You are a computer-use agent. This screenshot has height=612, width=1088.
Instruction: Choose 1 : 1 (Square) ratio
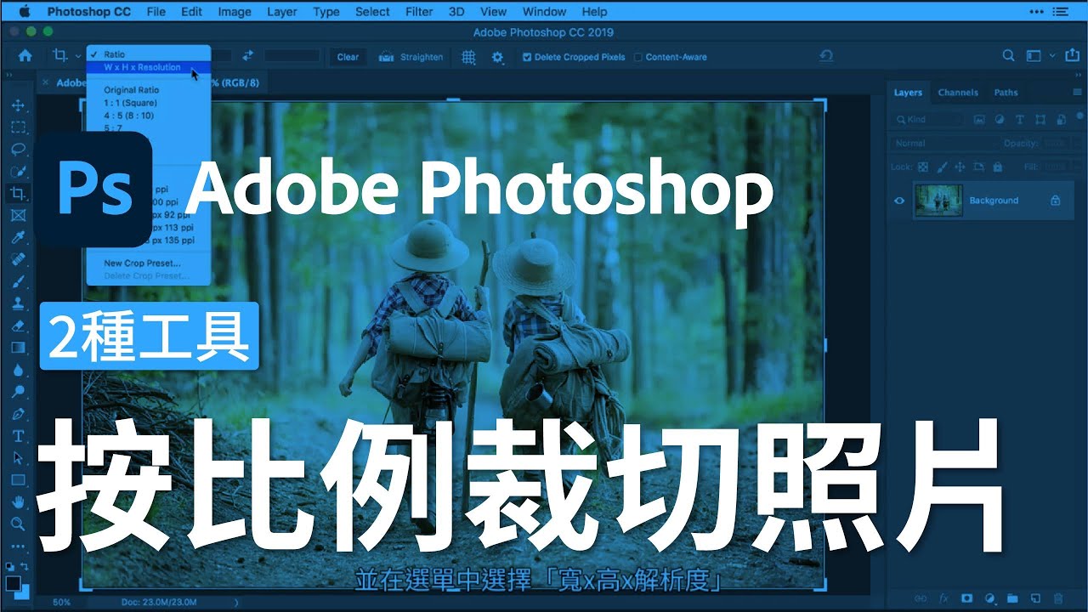pyautogui.click(x=130, y=103)
